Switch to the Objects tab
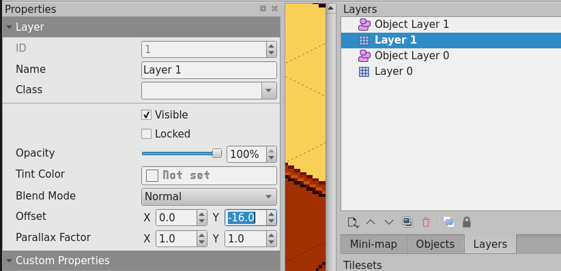Screen dimensions: 561x271 (435, 244)
